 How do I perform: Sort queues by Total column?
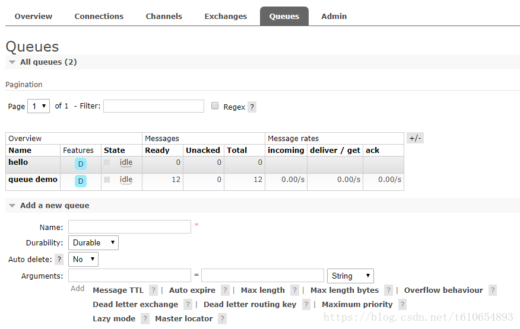coord(237,151)
